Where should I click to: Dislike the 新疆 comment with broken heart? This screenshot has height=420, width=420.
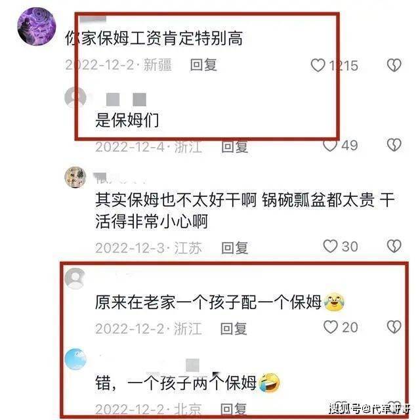(x=394, y=65)
